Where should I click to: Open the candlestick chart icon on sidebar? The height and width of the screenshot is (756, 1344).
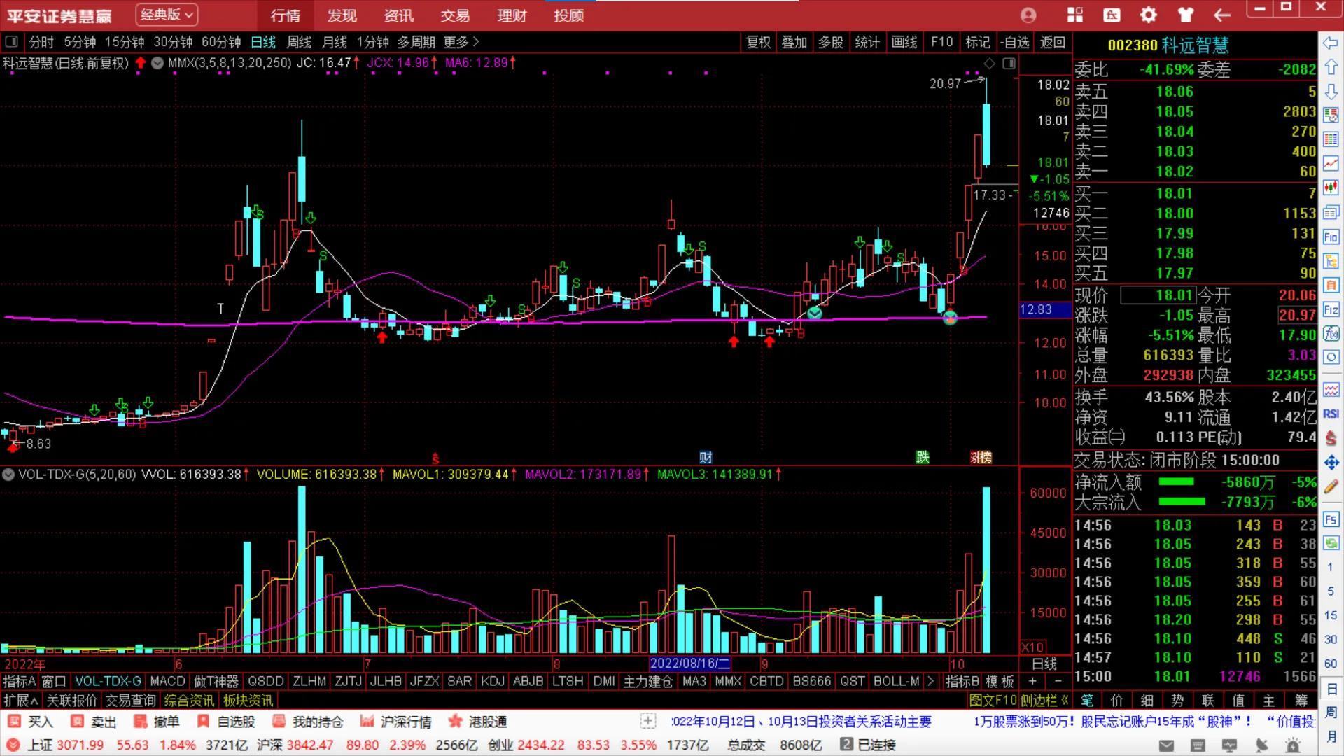(x=1331, y=188)
